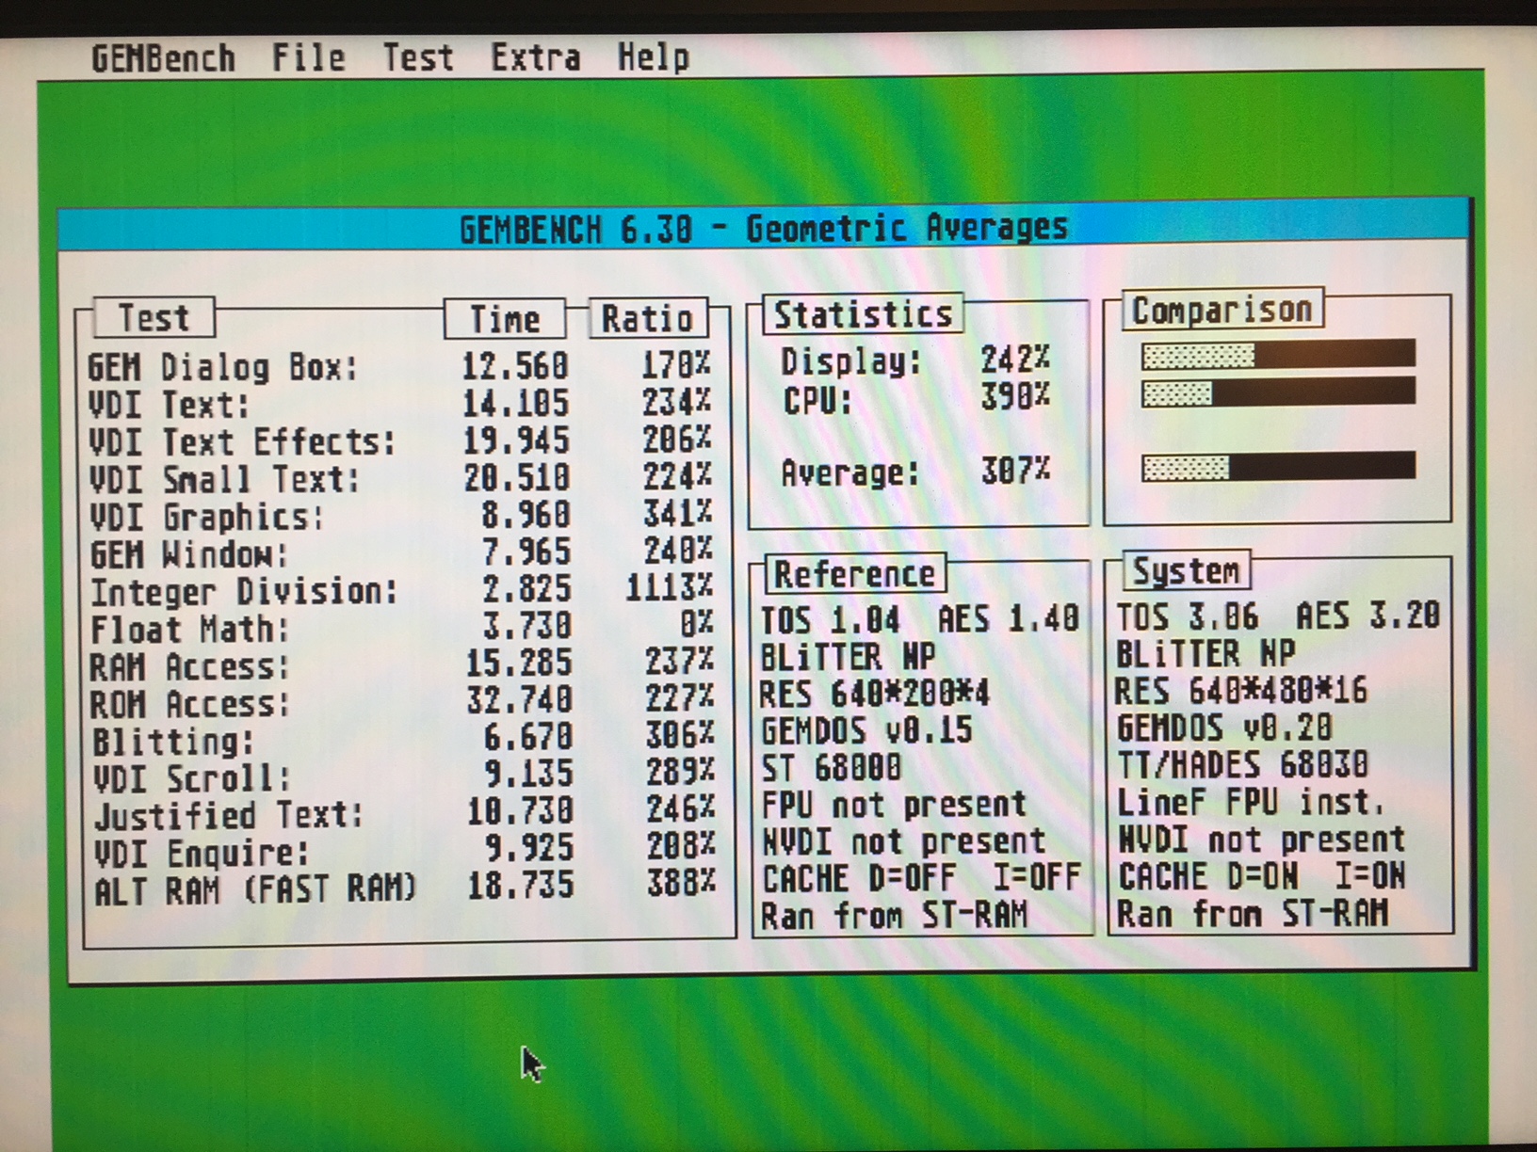
Task: Open the GEMBench menu
Action: click(163, 58)
